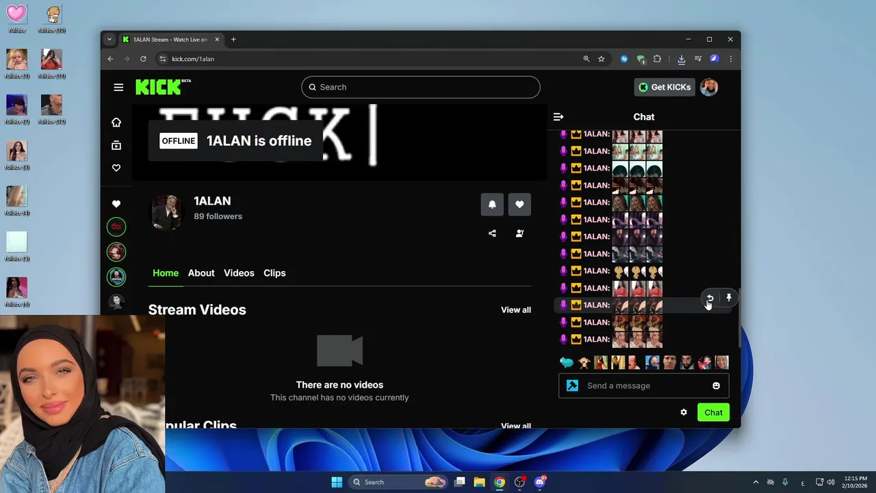Viewport: 876px width, 493px height.
Task: Open Chrome tab search chevron
Action: pyautogui.click(x=109, y=39)
